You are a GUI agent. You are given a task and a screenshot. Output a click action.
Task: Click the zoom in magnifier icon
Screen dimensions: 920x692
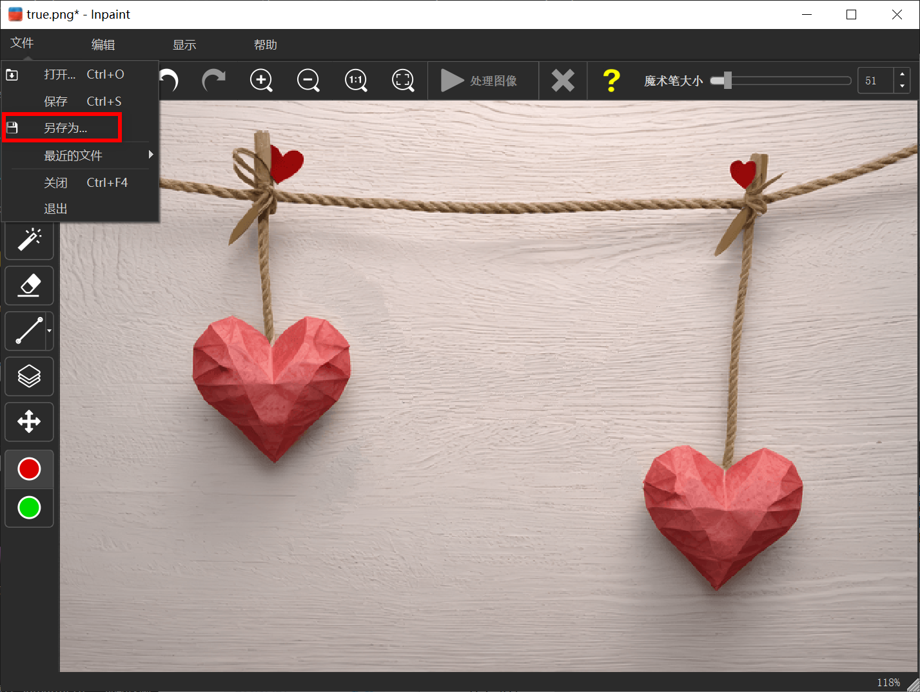click(x=261, y=81)
